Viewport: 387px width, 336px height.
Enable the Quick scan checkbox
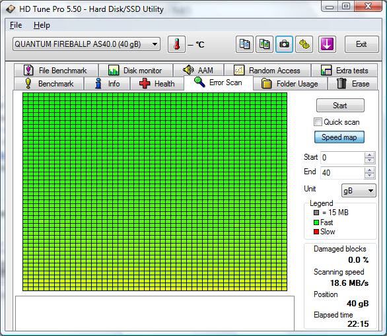[318, 122]
